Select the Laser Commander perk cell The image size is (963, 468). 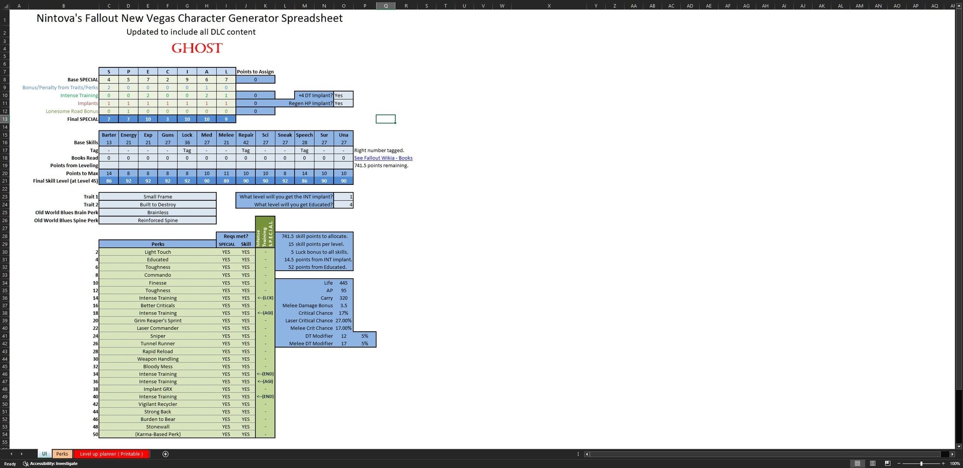[157, 328]
